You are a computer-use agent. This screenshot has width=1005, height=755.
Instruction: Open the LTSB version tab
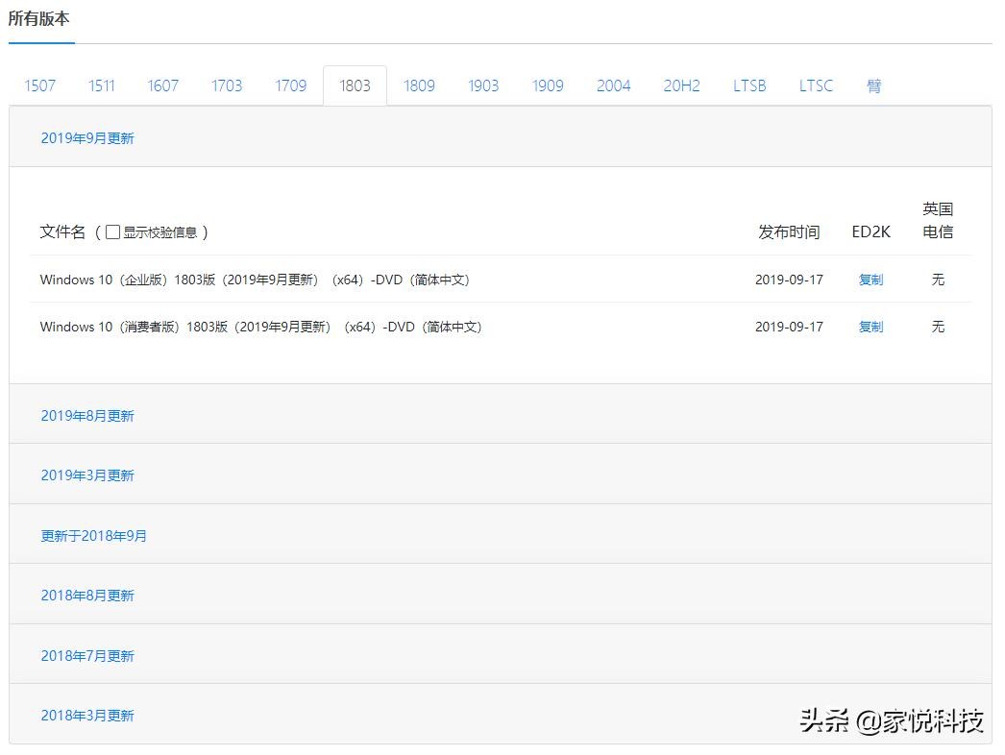[749, 85]
